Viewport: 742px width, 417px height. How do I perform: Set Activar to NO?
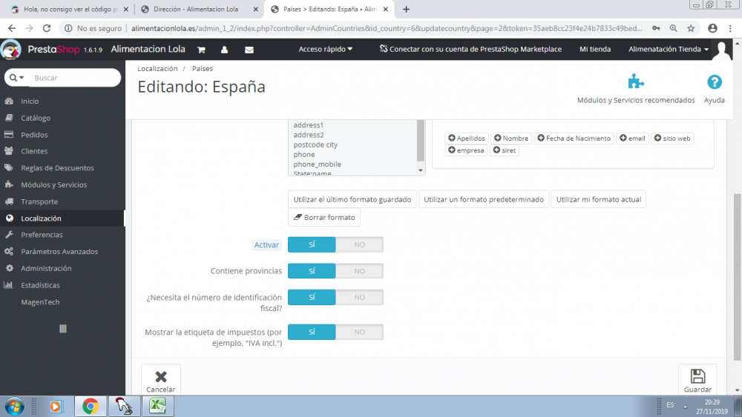click(x=360, y=244)
